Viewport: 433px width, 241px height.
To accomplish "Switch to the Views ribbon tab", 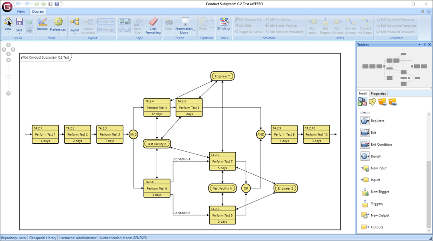I will click(20, 11).
